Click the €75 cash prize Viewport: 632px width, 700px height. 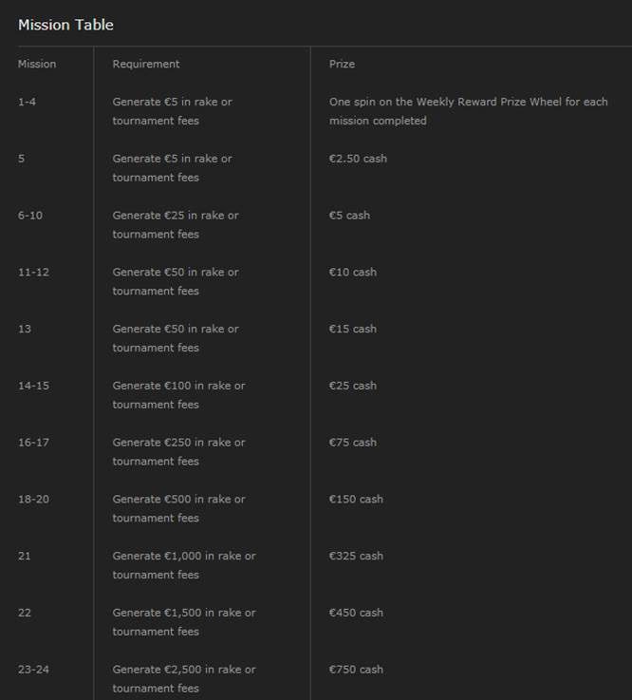coord(353,442)
